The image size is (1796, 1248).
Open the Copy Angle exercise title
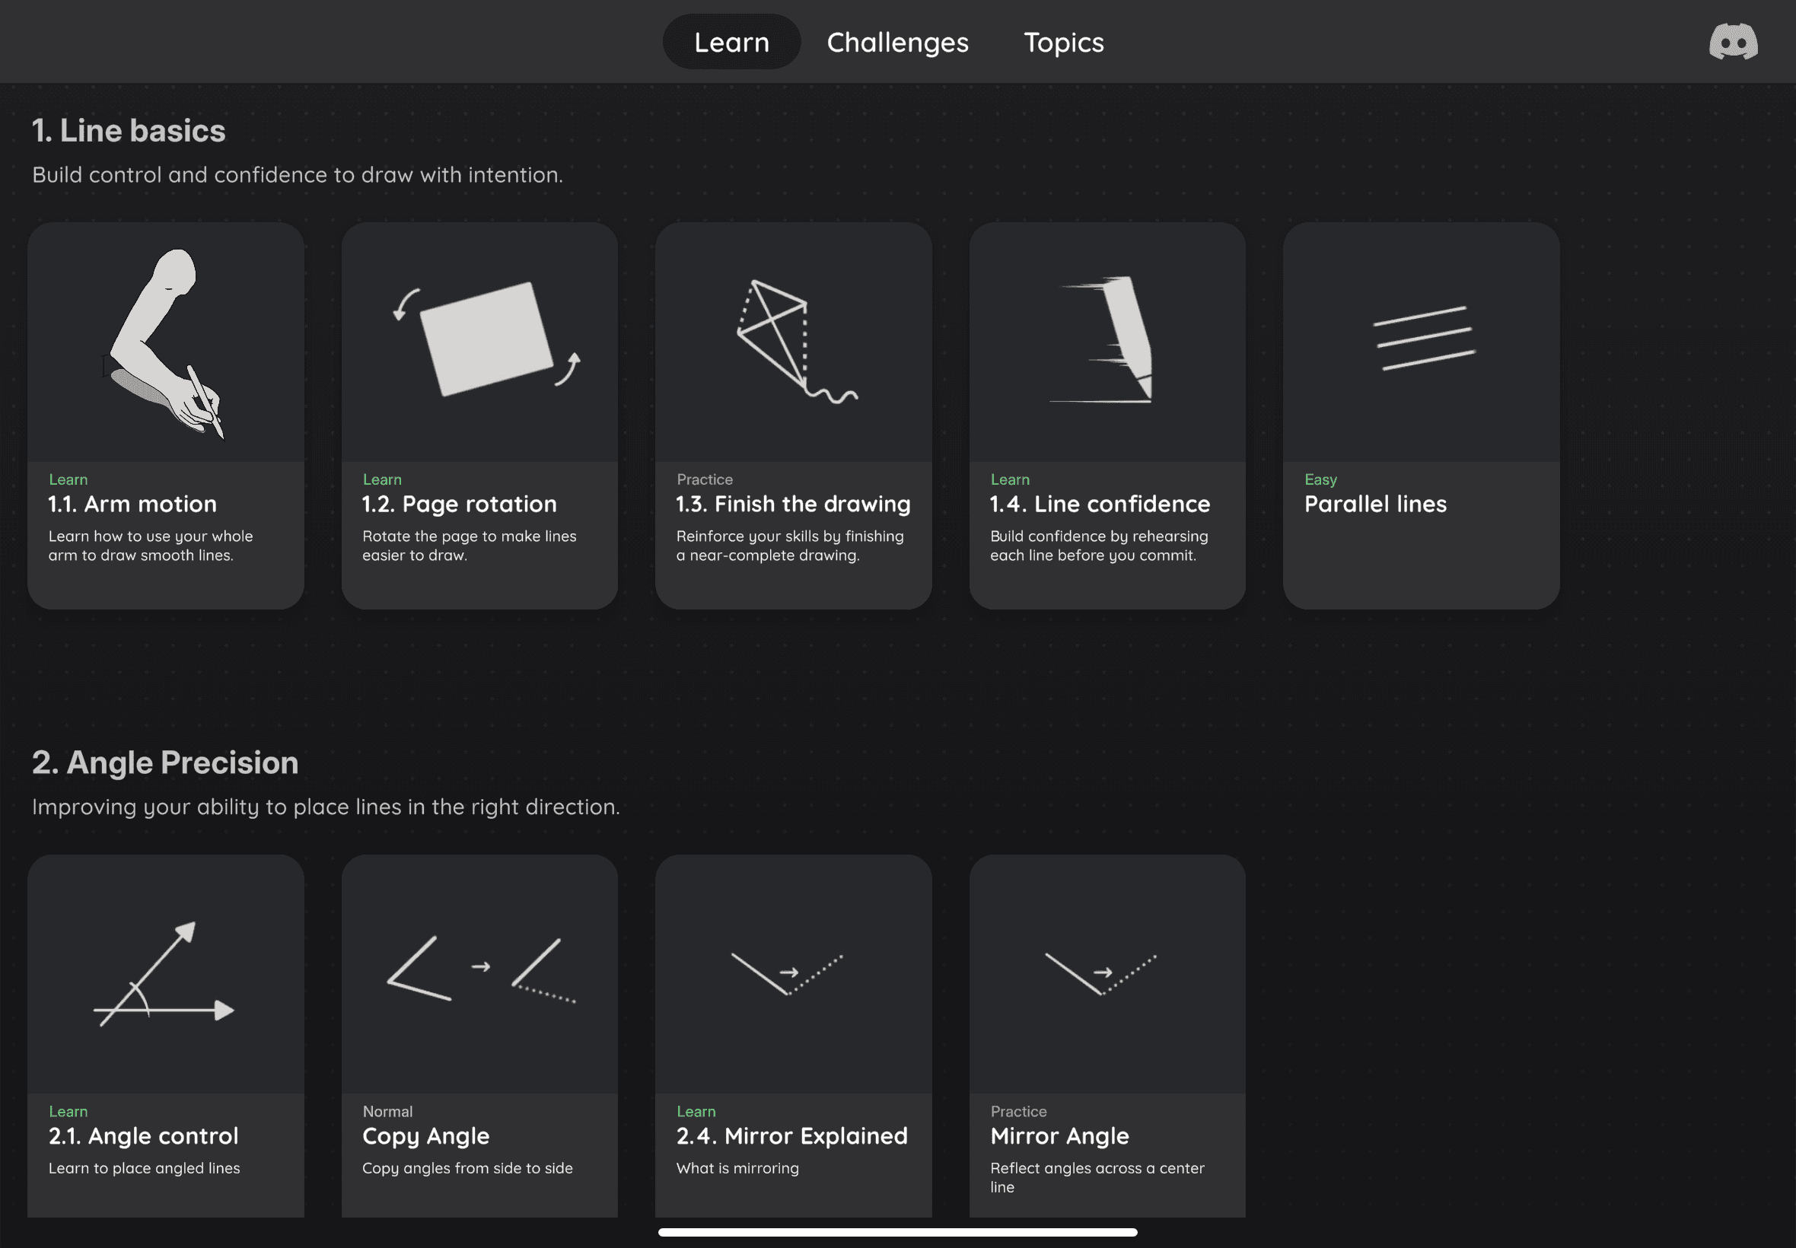[425, 1137]
